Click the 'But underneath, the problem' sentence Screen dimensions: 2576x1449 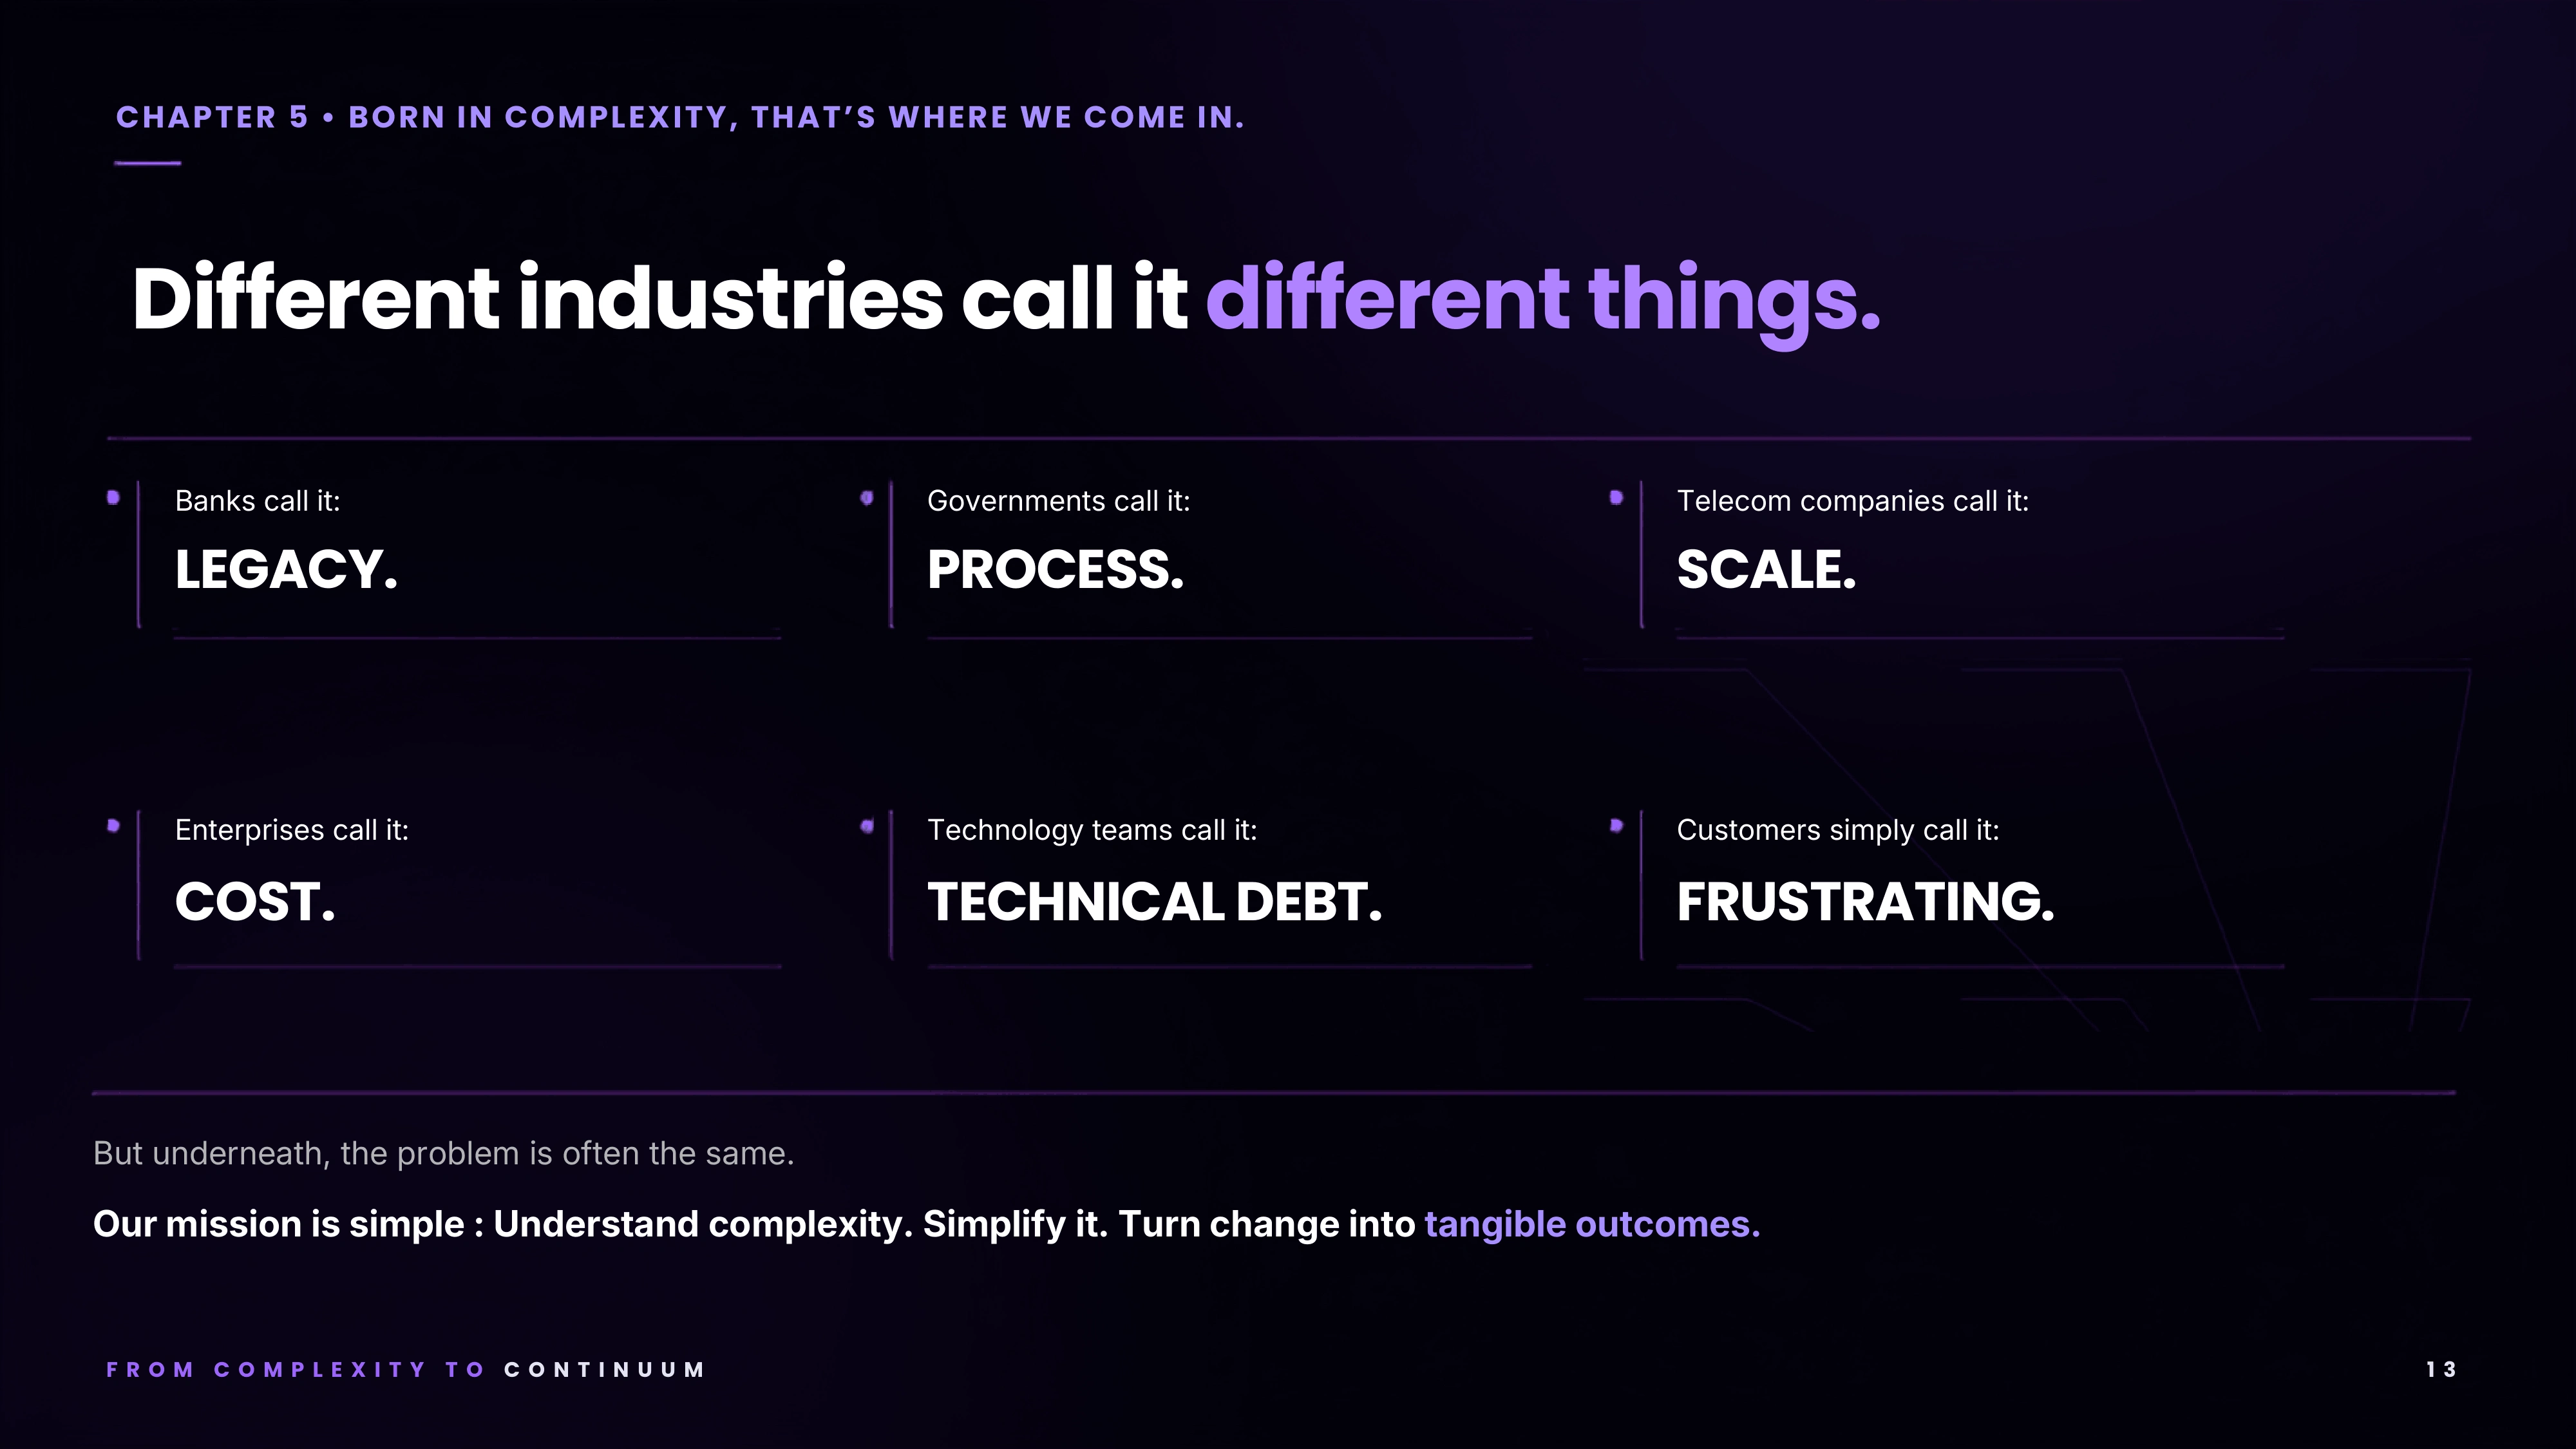pos(443,1154)
